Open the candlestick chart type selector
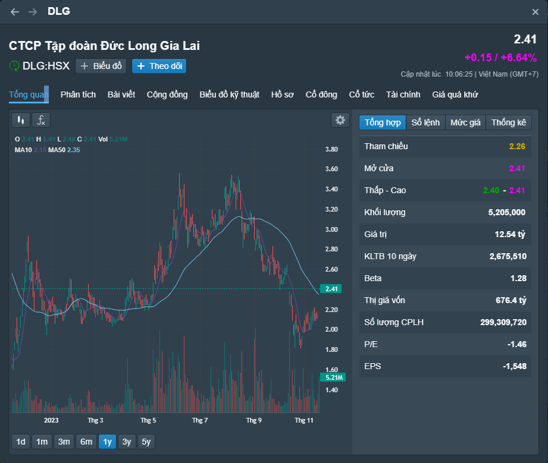Screen dimensions: 548x463 pyautogui.click(x=21, y=121)
